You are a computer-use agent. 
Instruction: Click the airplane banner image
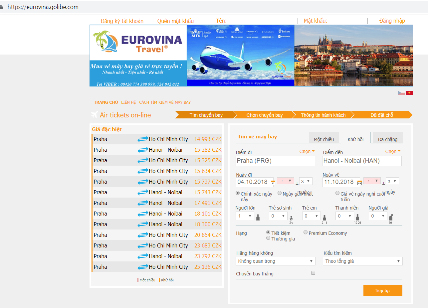coord(241,55)
